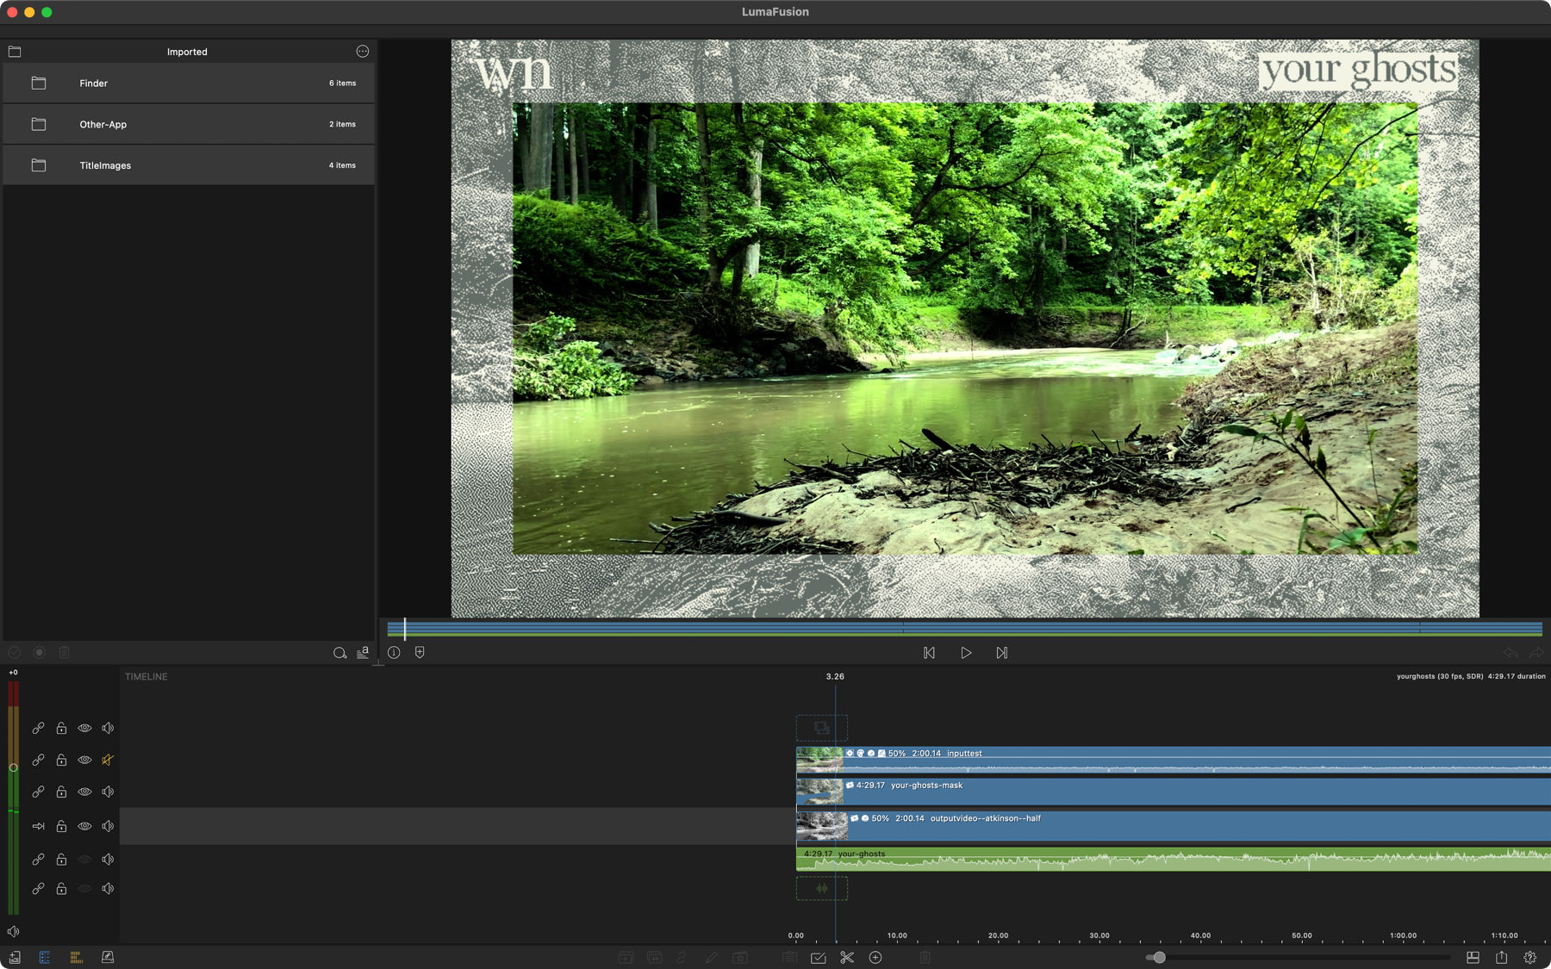Lock the your-ghosts audio track
1551x969 pixels.
(61, 860)
